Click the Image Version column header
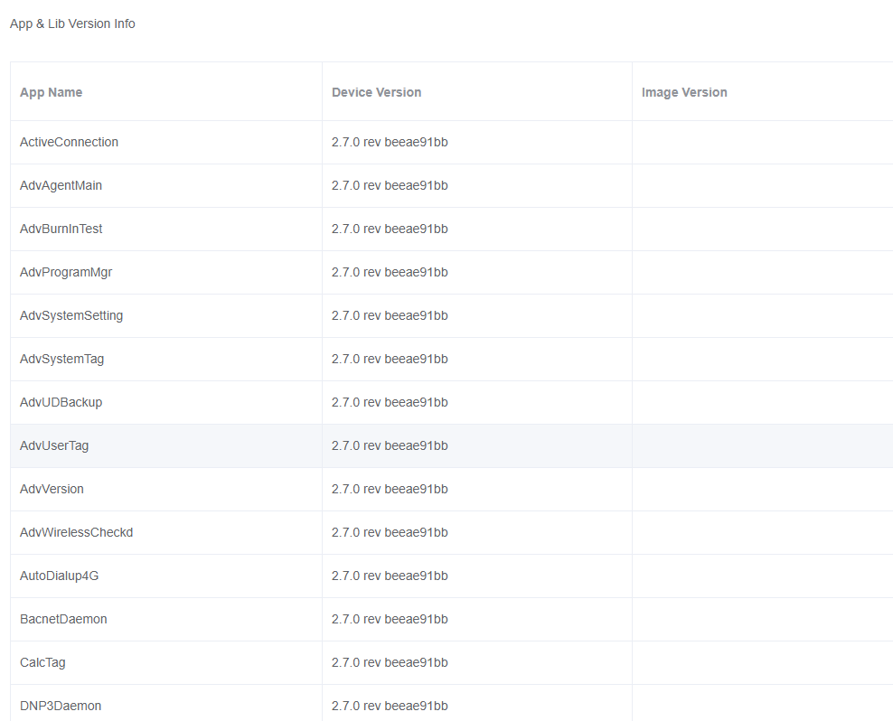Screen dimensions: 893x721 tap(684, 92)
